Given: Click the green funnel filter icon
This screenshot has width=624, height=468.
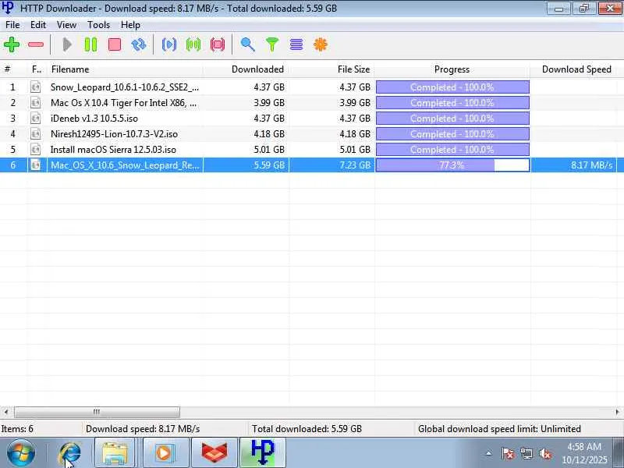Looking at the screenshot, I should pos(272,44).
